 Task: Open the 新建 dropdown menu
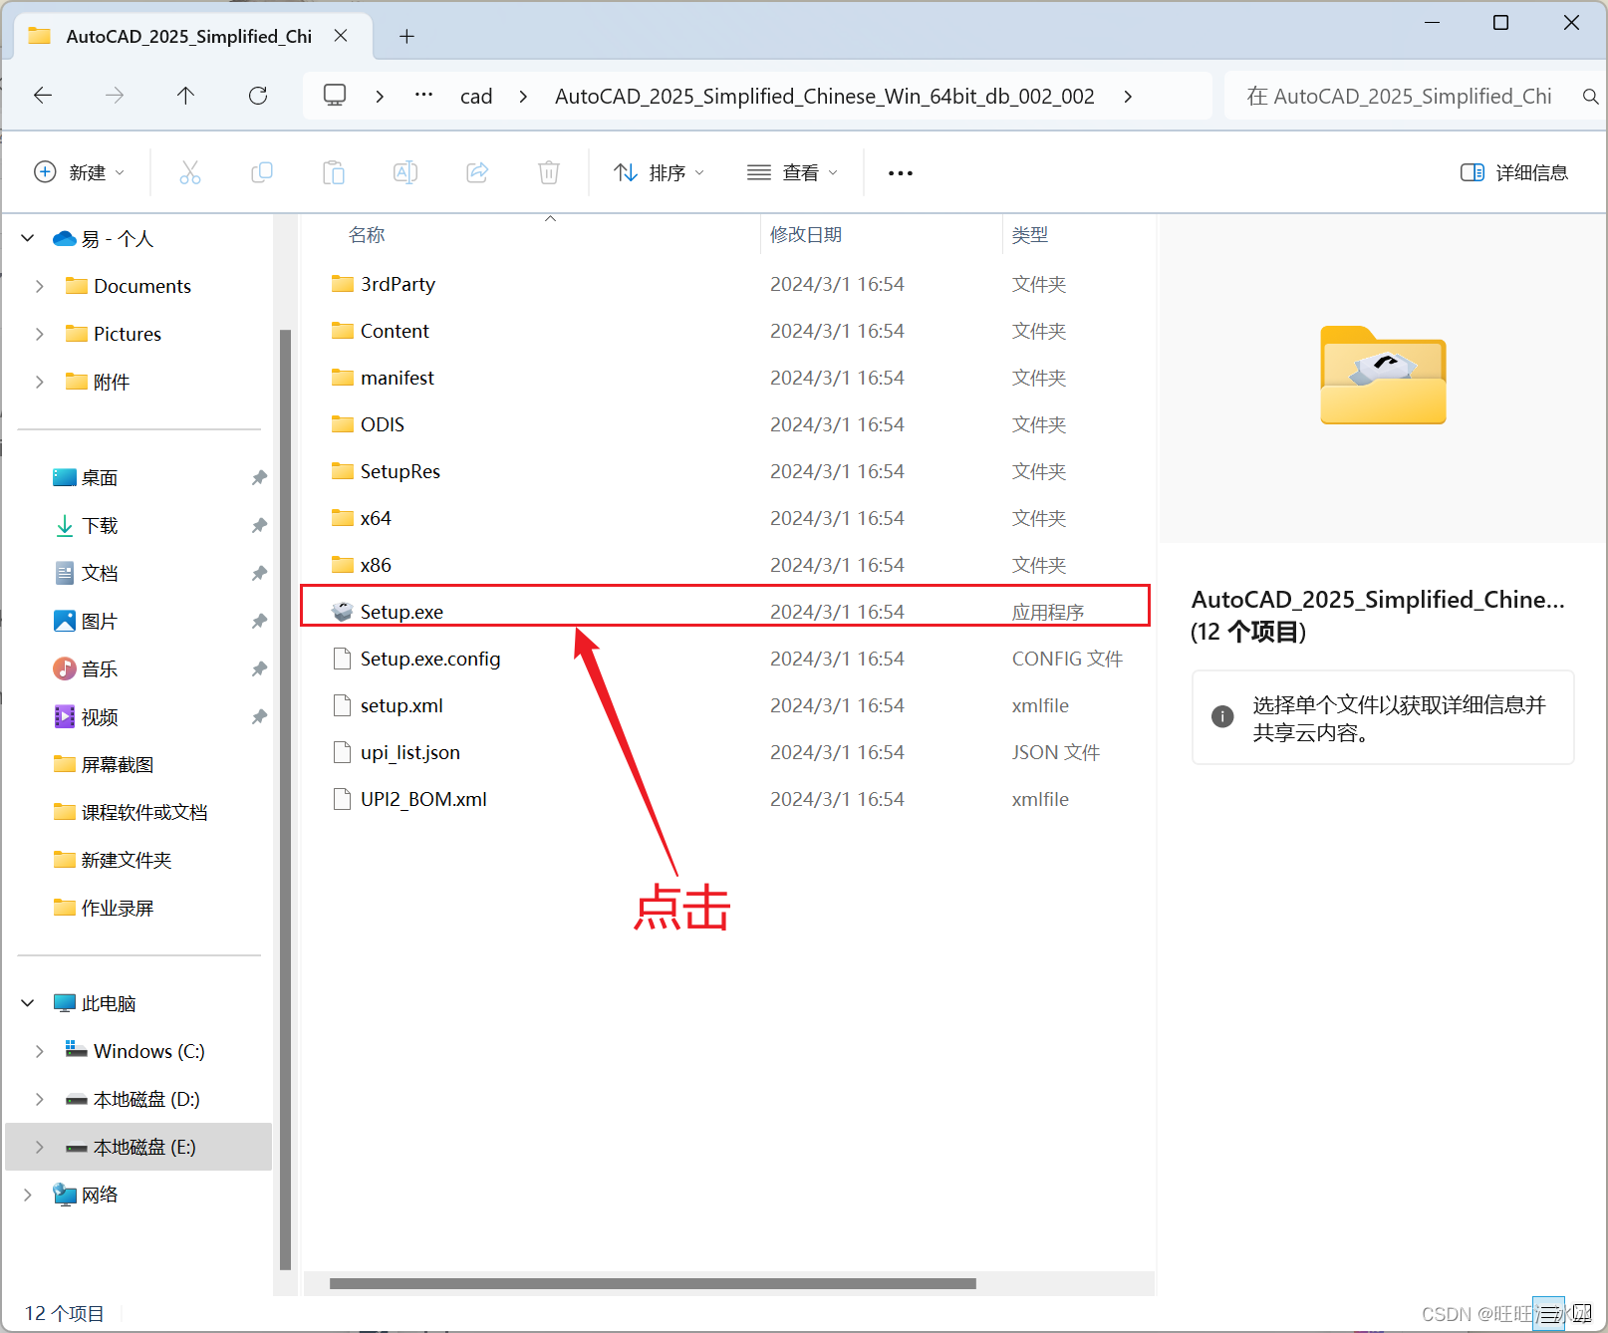tap(80, 172)
